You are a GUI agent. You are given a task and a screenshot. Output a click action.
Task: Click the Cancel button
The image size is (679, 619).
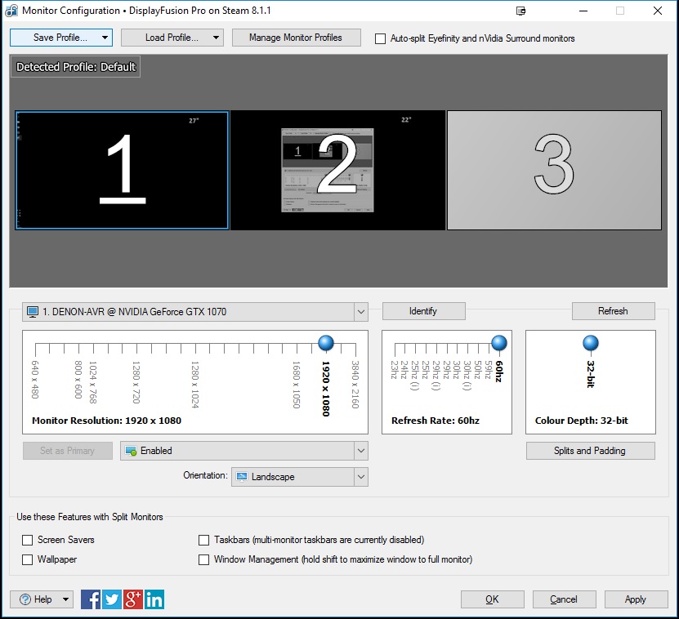tap(565, 599)
